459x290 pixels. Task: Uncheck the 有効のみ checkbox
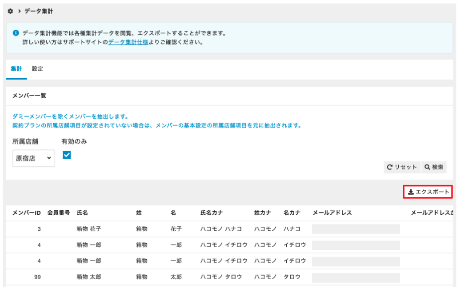coord(67,155)
